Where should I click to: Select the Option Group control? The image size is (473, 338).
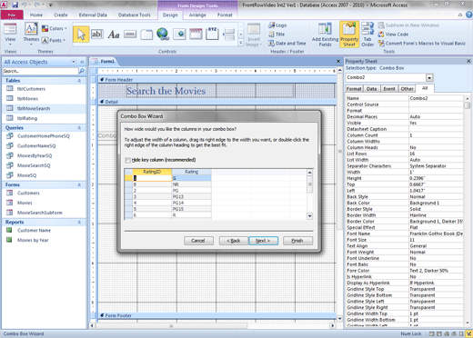pyautogui.click(x=212, y=34)
